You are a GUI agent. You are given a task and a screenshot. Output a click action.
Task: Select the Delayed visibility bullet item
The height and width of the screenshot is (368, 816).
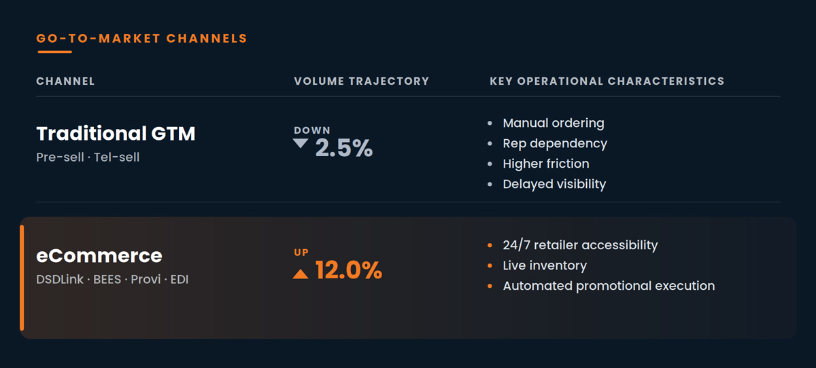(x=554, y=184)
